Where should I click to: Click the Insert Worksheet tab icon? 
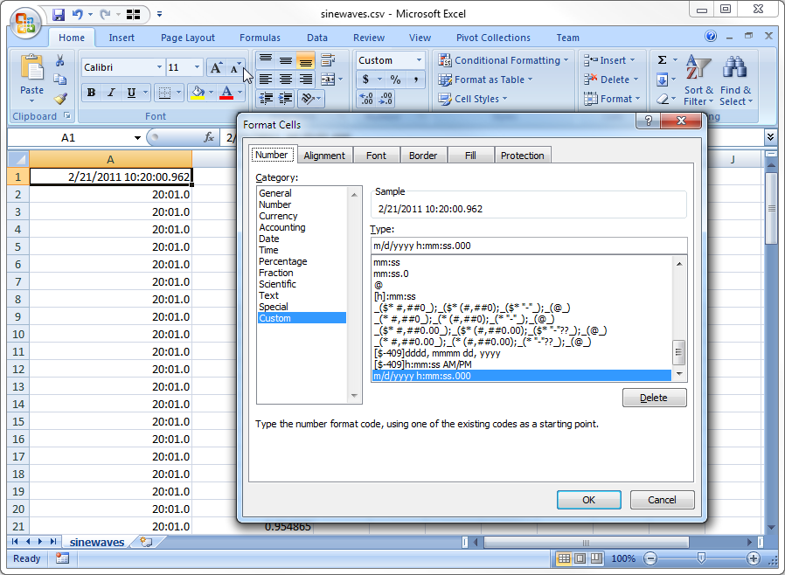coord(145,543)
